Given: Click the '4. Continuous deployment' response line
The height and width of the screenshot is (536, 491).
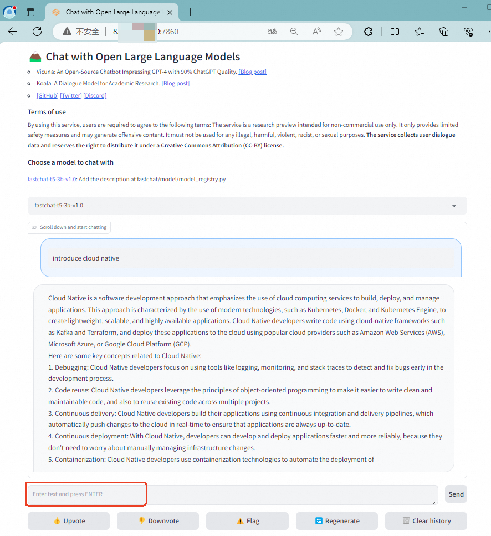Looking at the screenshot, I should 245,442.
